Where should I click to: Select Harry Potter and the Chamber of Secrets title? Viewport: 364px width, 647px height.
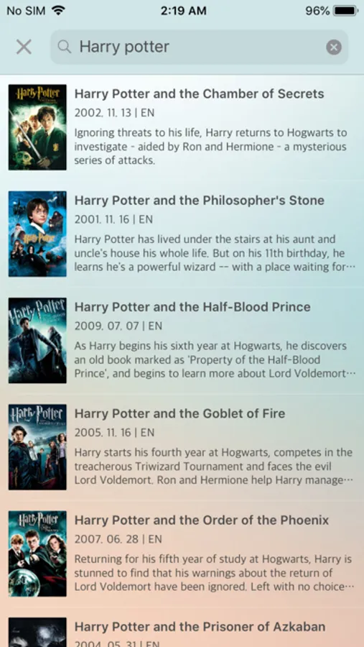pos(199,94)
